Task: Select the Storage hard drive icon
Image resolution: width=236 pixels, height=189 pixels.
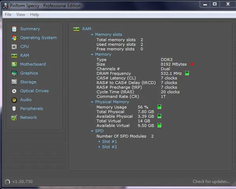Action: coord(14,82)
